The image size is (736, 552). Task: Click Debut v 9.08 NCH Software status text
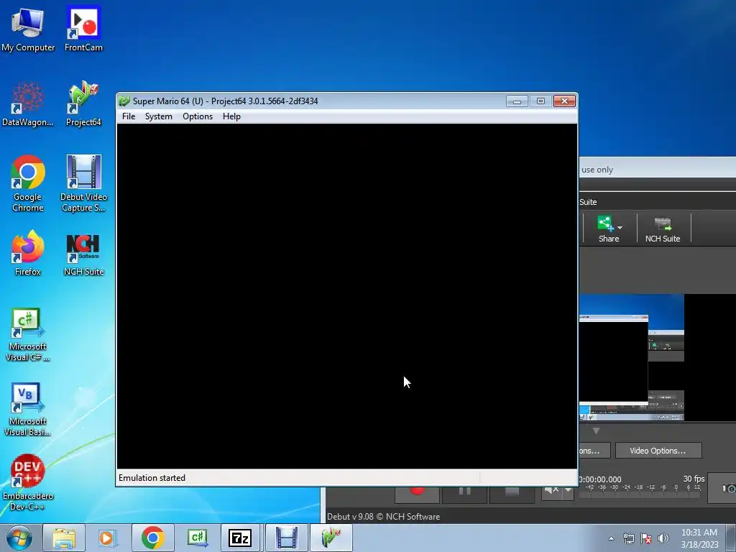coord(384,516)
